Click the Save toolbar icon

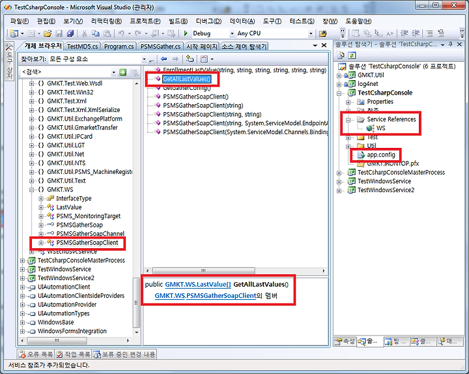pos(59,33)
